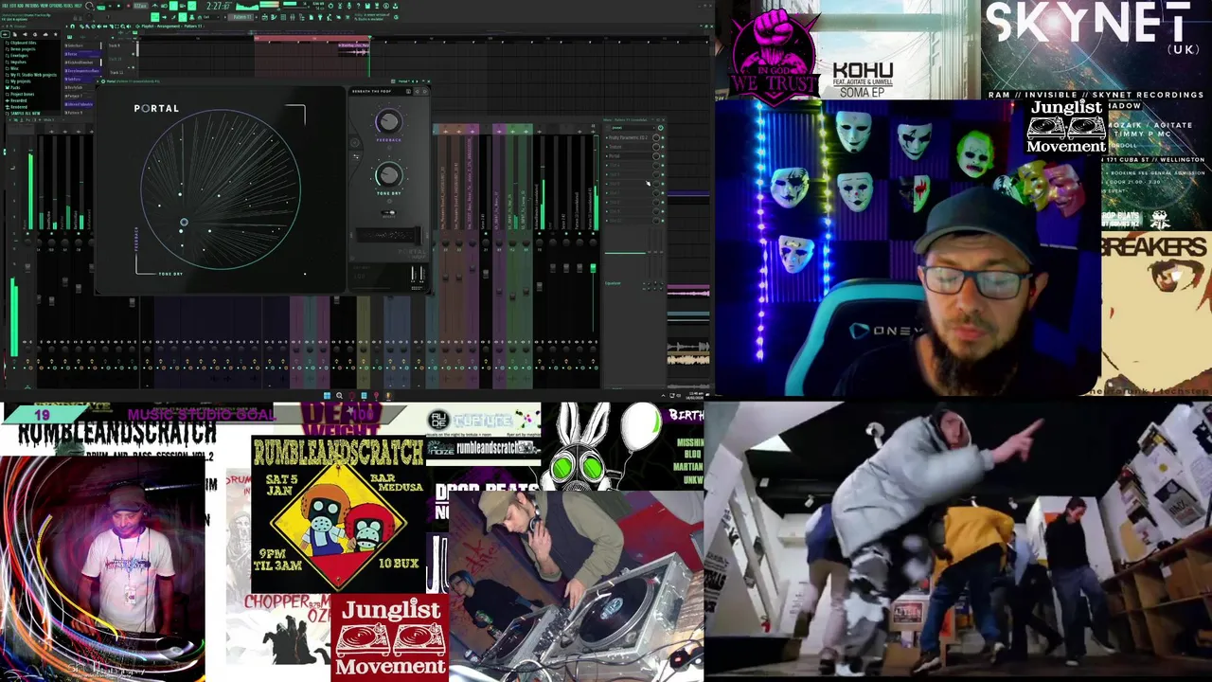
Task: Toggle Portal effect slot enable LED
Action: [663, 156]
